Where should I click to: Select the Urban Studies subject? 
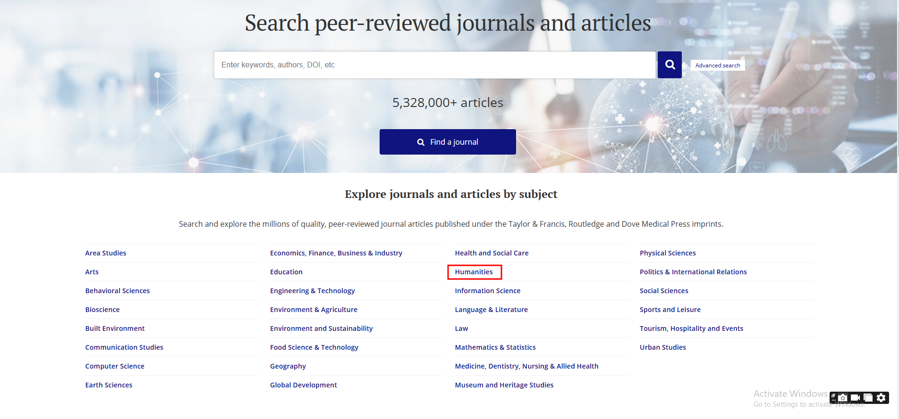point(662,347)
